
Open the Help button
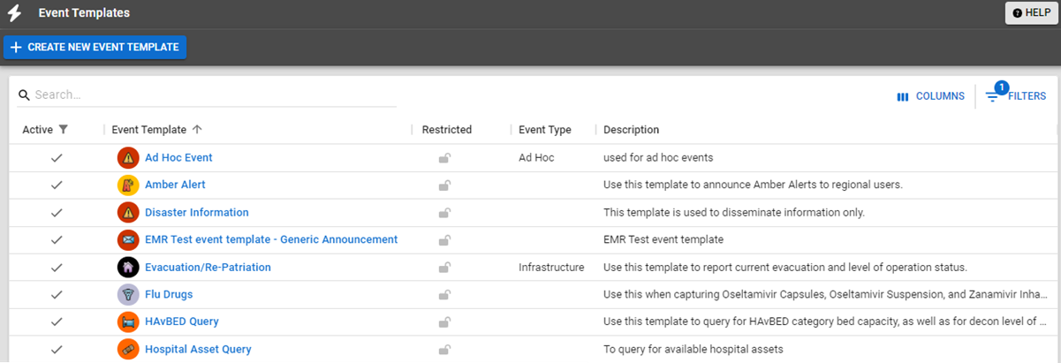tap(1032, 12)
